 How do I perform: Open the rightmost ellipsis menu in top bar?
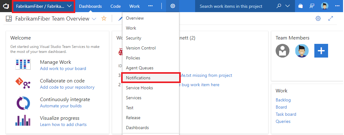[337, 6]
